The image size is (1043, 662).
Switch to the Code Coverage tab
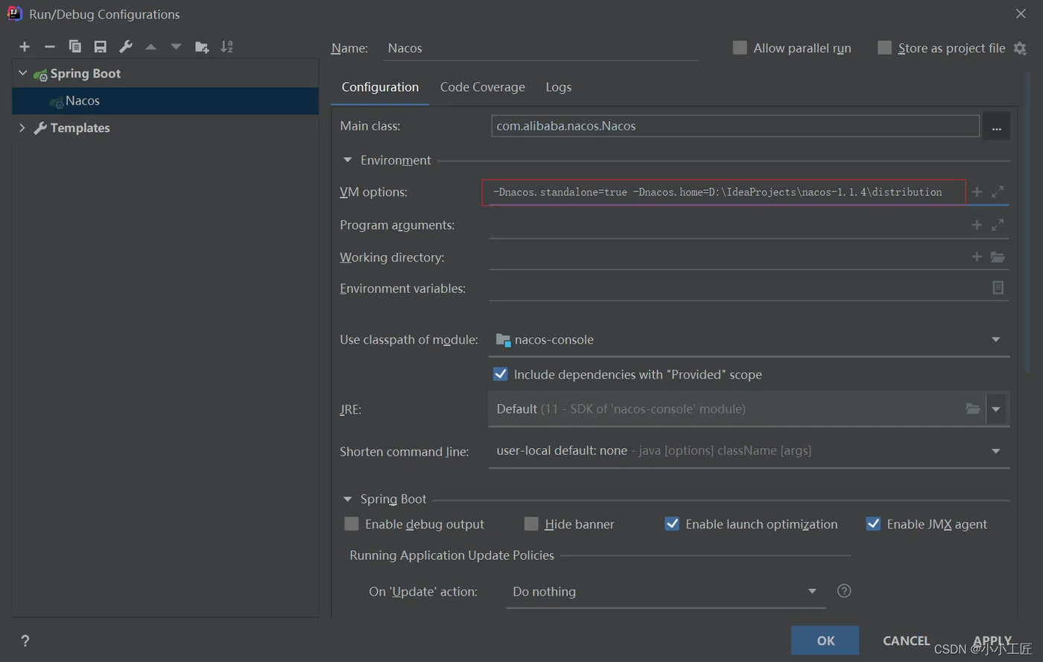pos(482,87)
